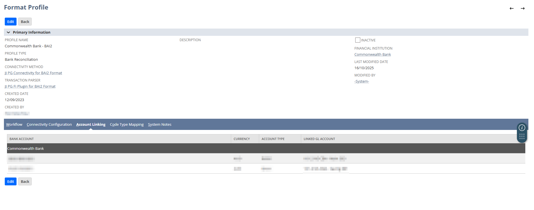Open Commonwealth Bank financial institution link
534x210 pixels.
373,54
